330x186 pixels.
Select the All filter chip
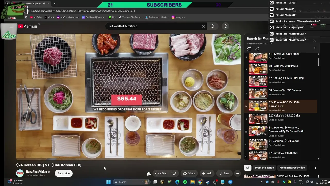point(247,168)
